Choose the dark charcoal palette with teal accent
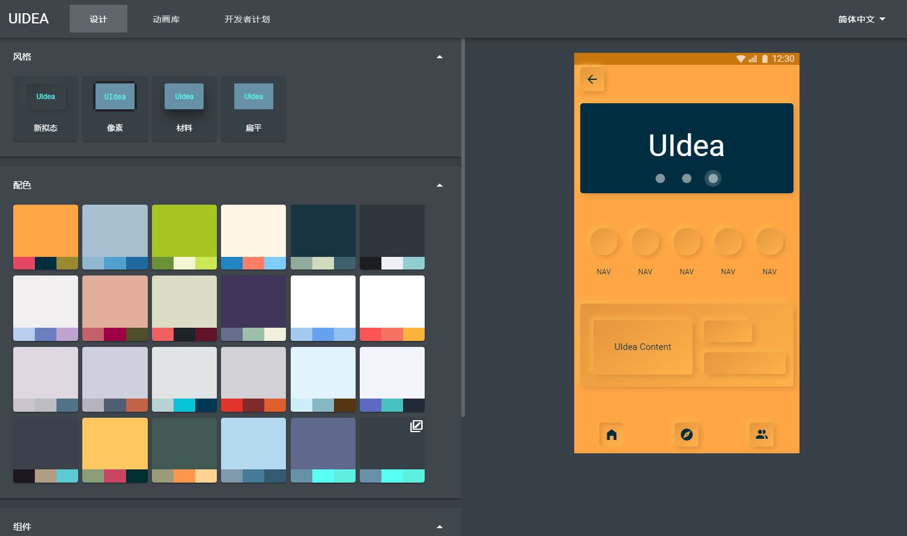The height and width of the screenshot is (536, 907). point(392,237)
